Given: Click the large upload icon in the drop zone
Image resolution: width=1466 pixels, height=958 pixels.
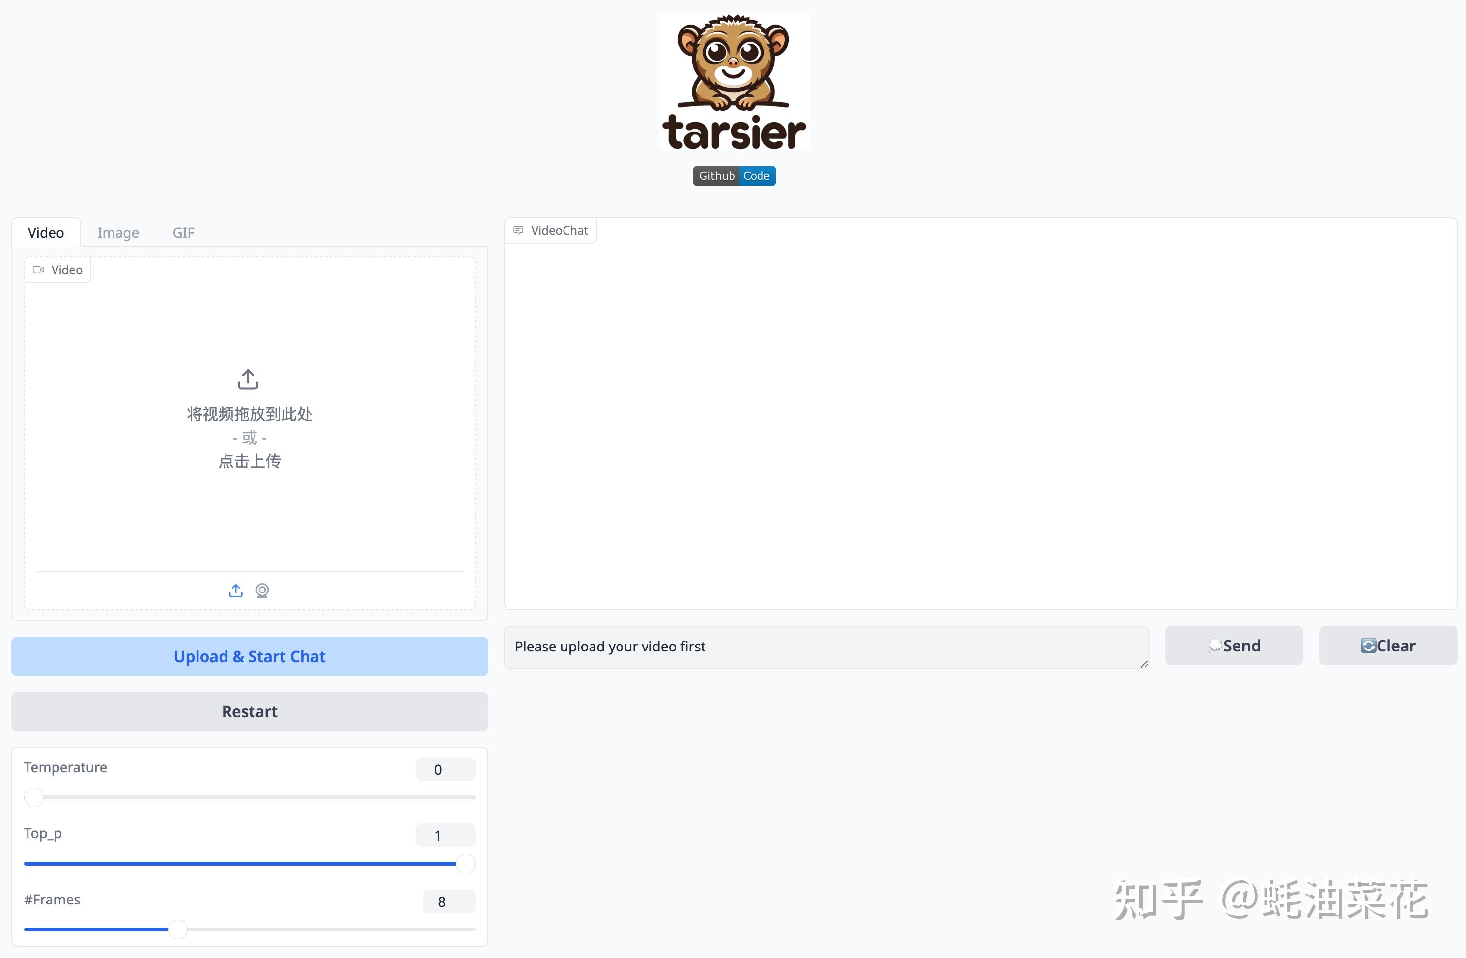Looking at the screenshot, I should click(x=248, y=379).
